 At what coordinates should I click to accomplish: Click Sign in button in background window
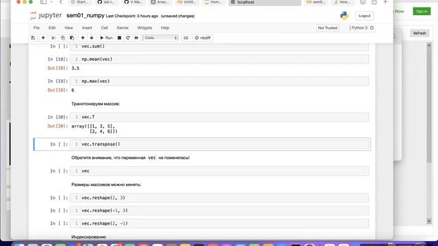point(422,11)
